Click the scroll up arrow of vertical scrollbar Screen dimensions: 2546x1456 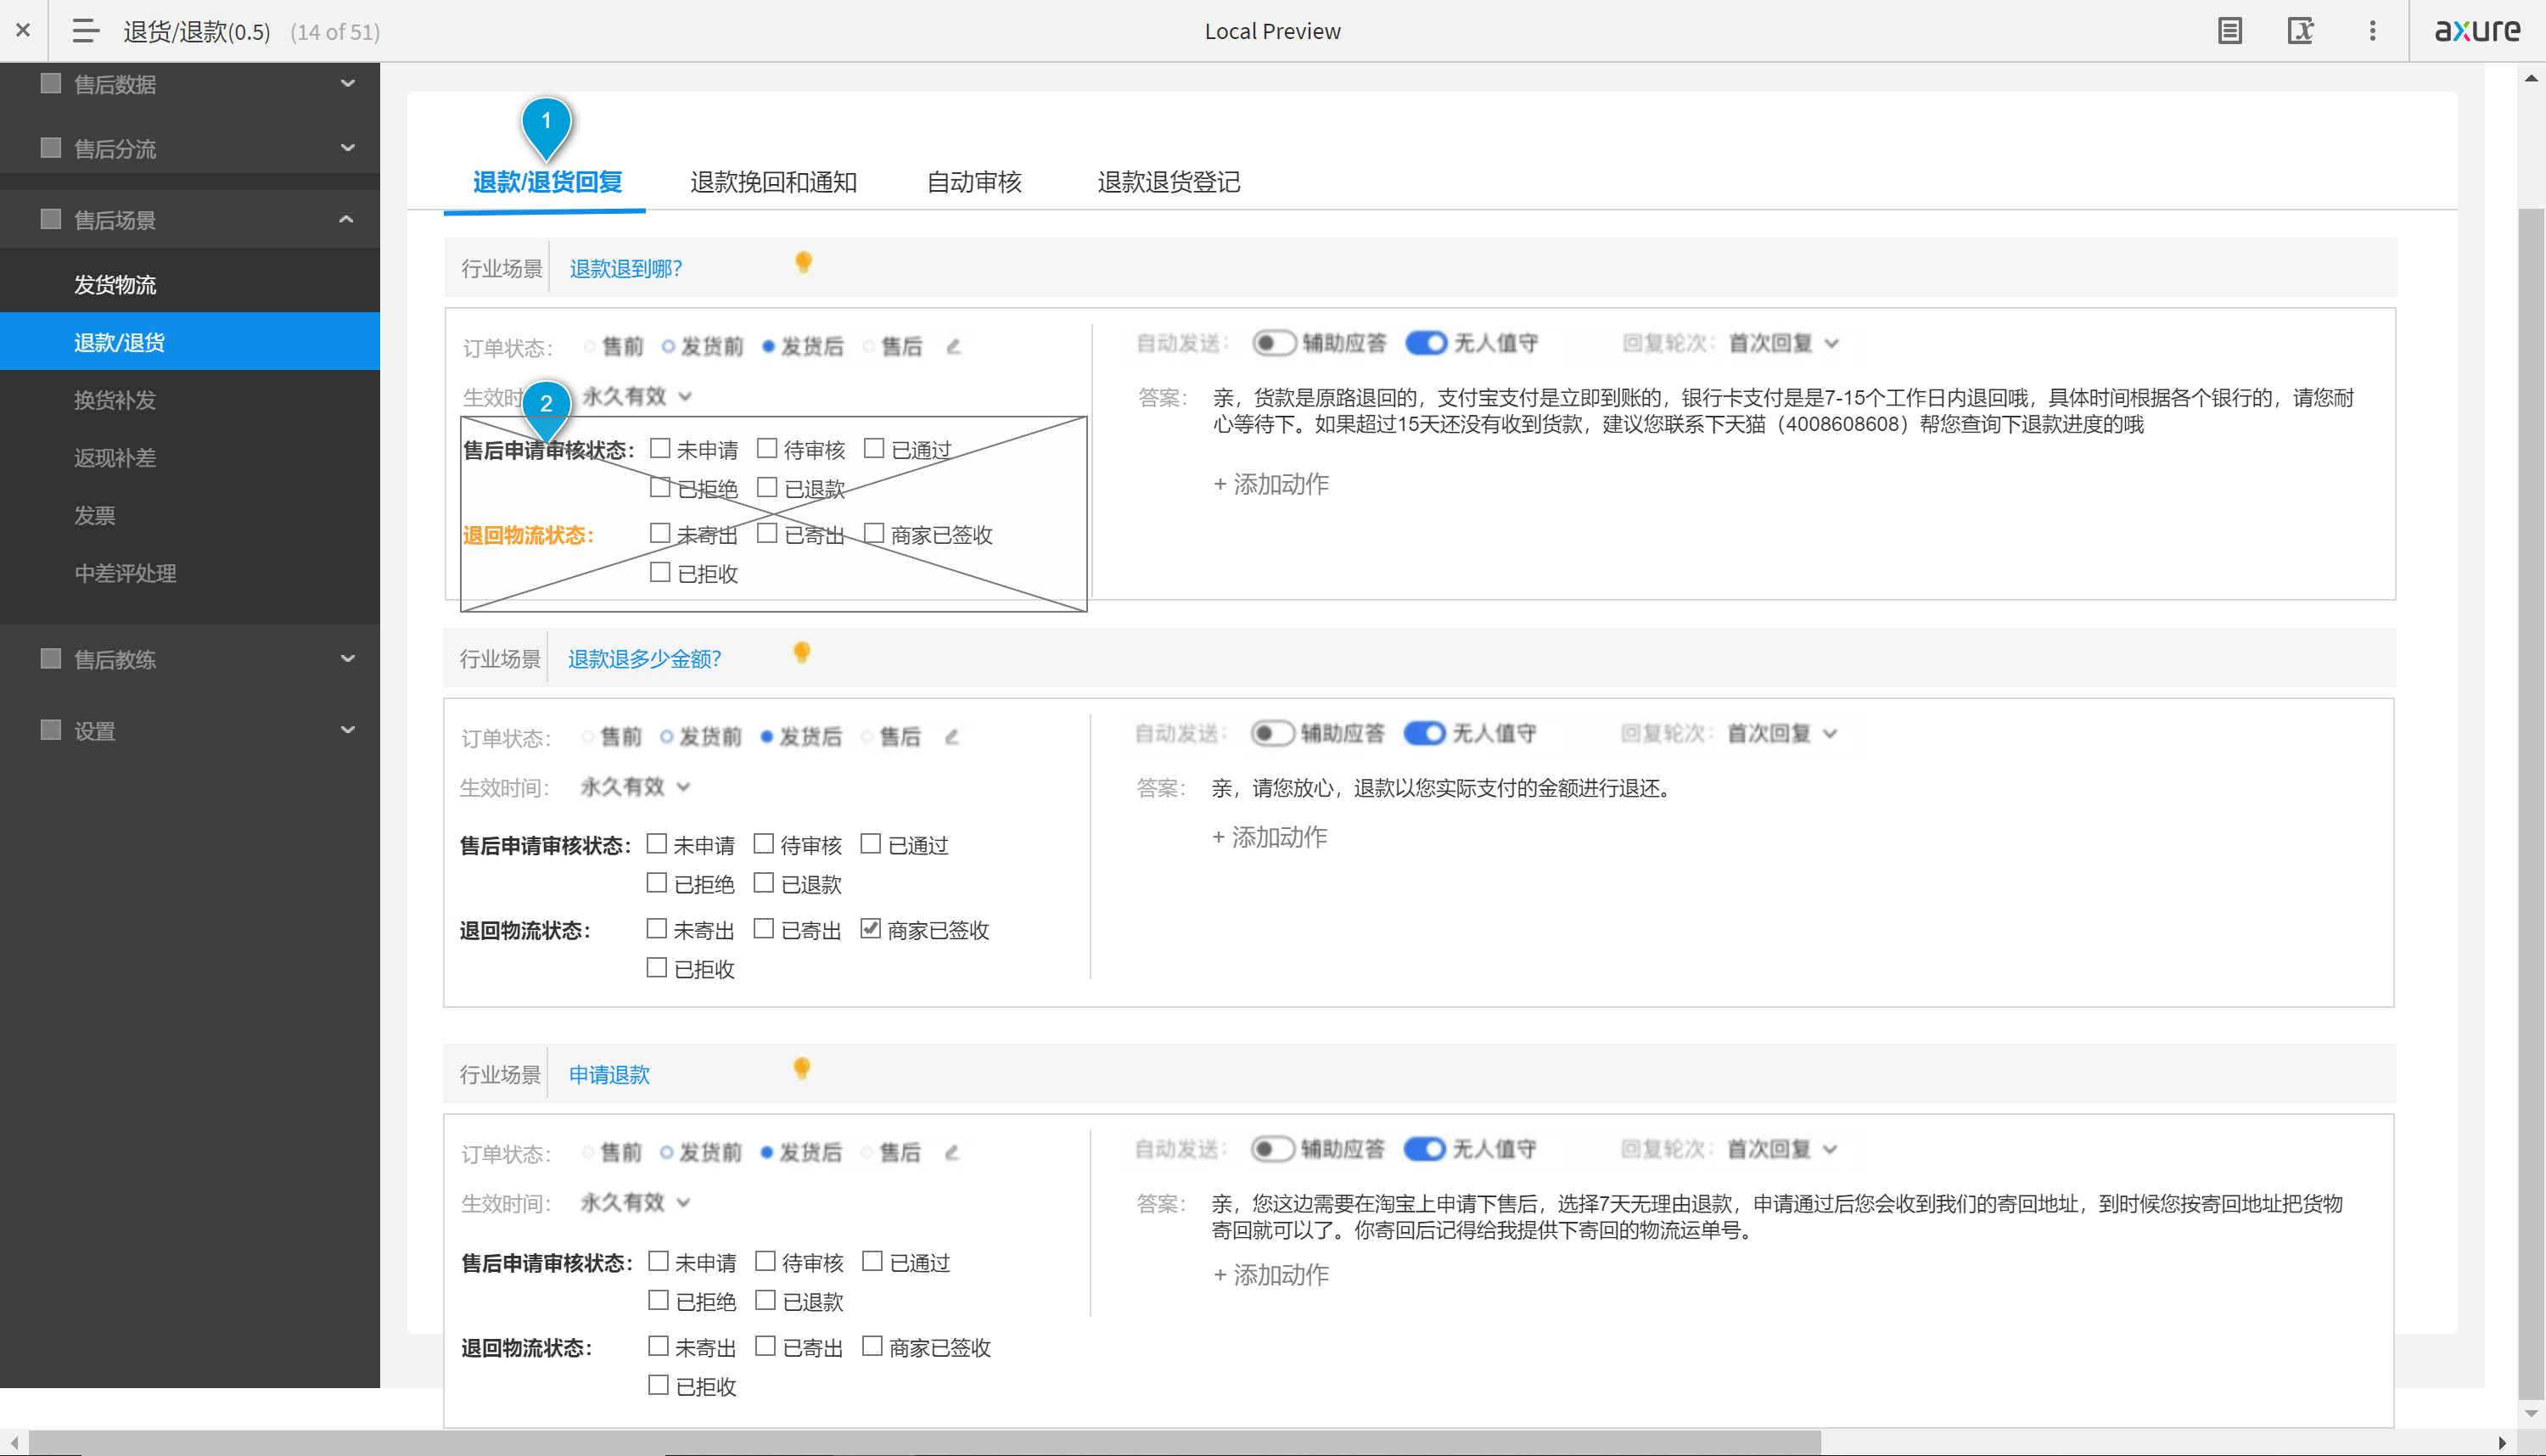(2531, 77)
